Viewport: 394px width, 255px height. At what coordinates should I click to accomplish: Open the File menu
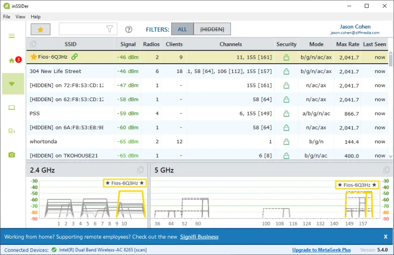coord(7,17)
